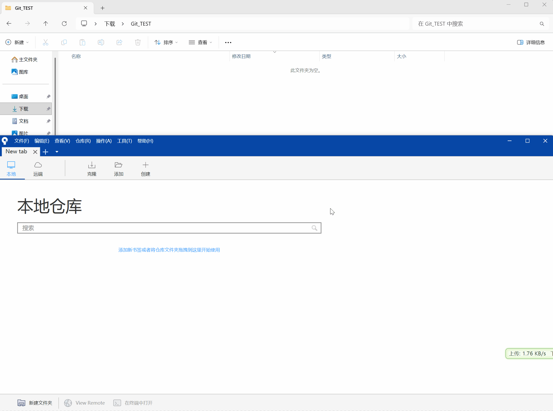Open the Sort (排序) dropdown
Screen dimensions: 553x411
[x=166, y=42]
